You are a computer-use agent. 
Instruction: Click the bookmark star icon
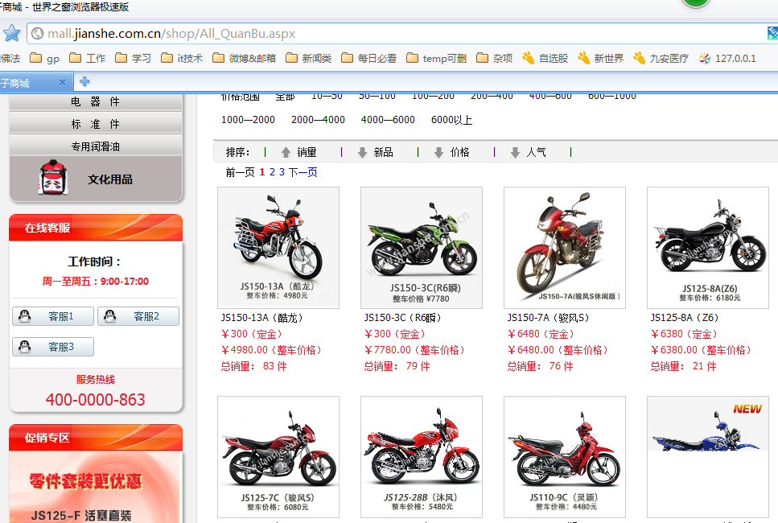11,33
